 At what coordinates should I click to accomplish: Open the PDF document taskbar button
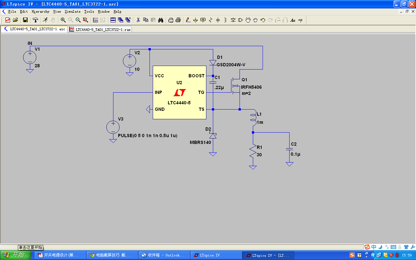tap(60, 255)
